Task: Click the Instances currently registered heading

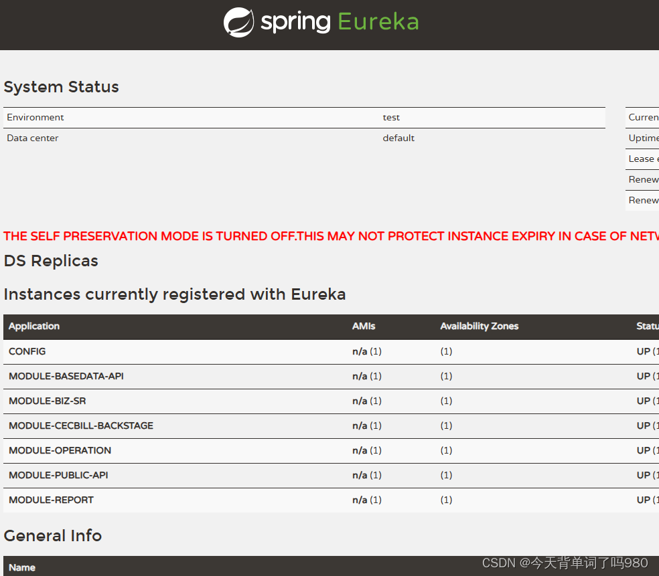Action: click(x=175, y=294)
